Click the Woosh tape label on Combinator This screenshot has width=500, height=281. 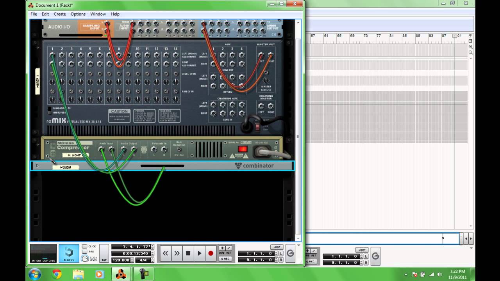click(x=65, y=167)
